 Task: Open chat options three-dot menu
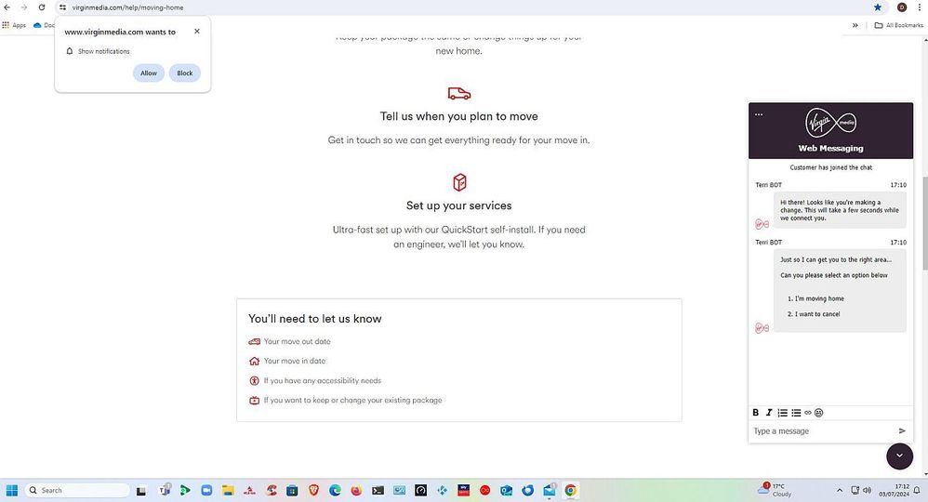759,114
